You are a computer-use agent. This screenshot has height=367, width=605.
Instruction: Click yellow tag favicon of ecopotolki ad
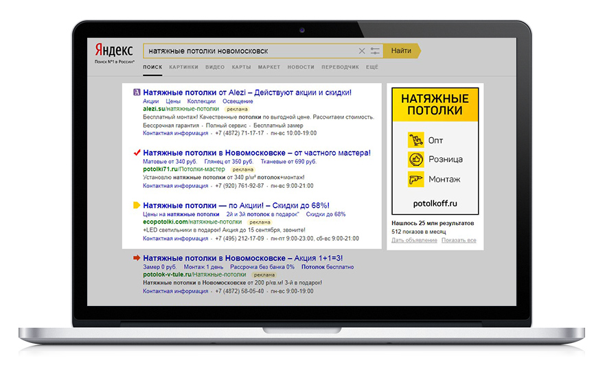click(137, 205)
